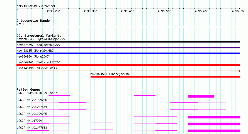Click the magenta exon of URGCP NM_001290075
Screen dimensions: 248x134
(x=214, y=117)
